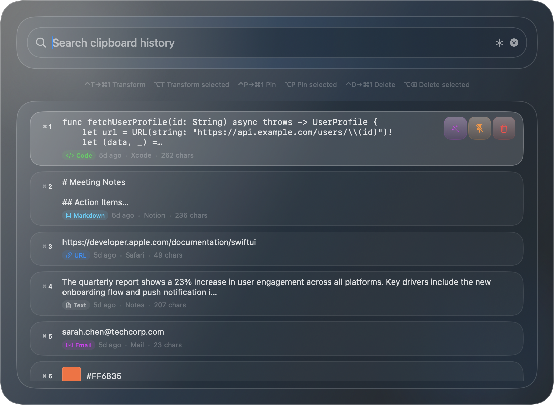The width and height of the screenshot is (554, 405).
Task: Click the Text type badge
Action: click(x=76, y=305)
